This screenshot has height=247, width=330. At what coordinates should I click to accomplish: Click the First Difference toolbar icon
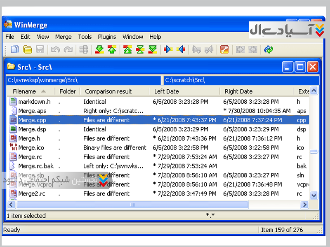[127, 50]
